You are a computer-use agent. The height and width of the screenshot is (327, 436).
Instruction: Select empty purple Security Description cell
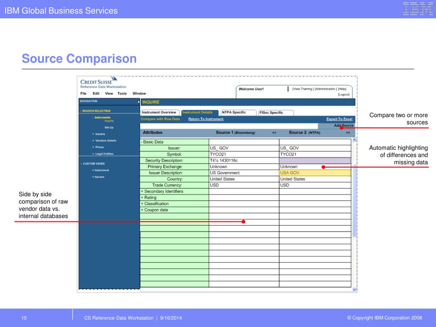[315, 161]
